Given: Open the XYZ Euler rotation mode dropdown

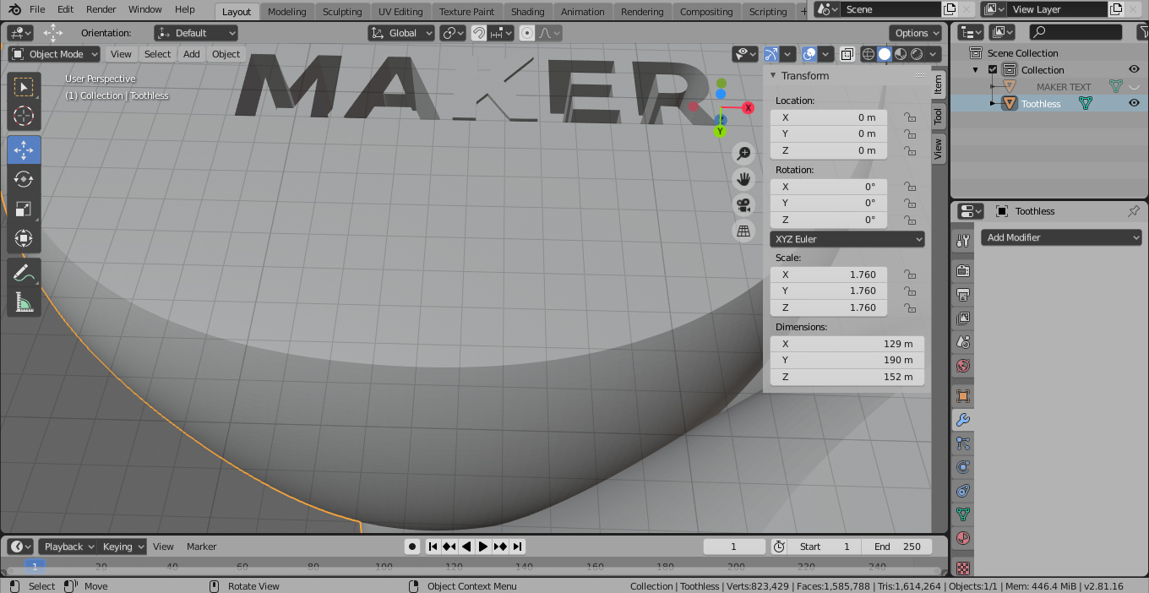Looking at the screenshot, I should (x=847, y=239).
